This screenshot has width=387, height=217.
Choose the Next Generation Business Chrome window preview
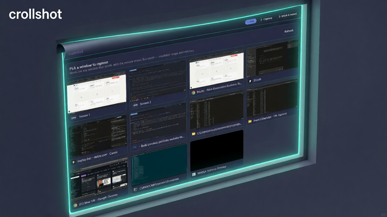pos(217,70)
